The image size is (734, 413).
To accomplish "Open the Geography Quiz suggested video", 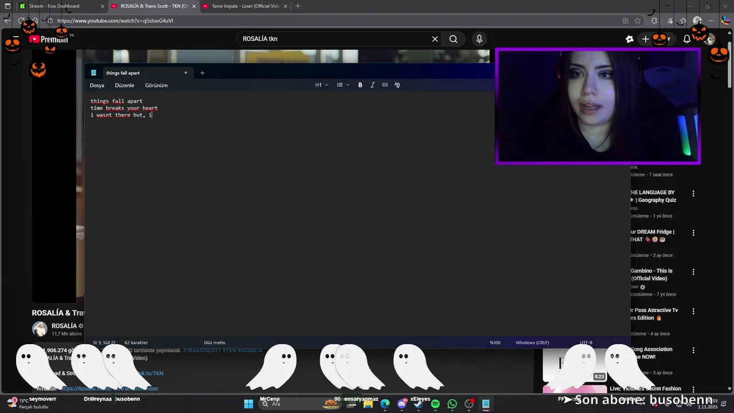I will (x=653, y=196).
